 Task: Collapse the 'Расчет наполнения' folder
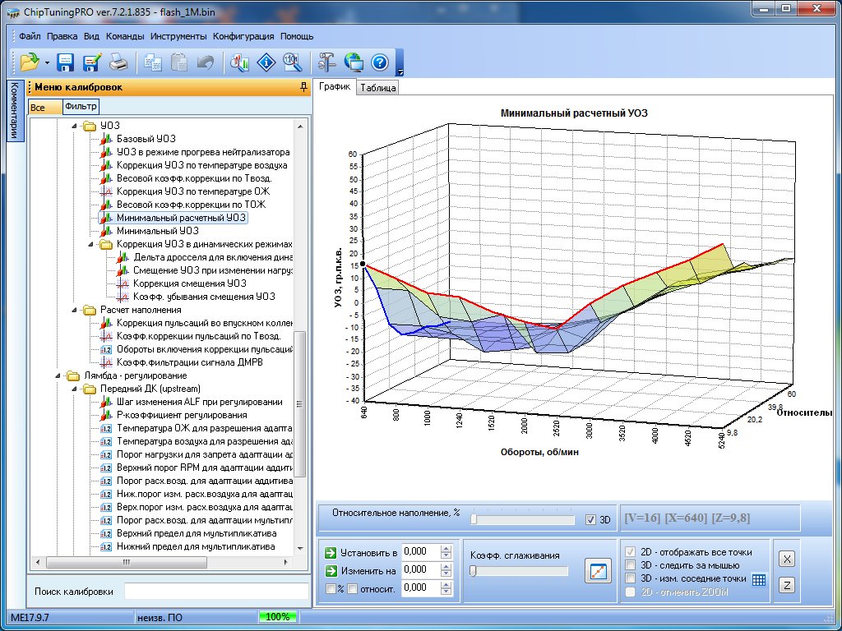pos(73,310)
